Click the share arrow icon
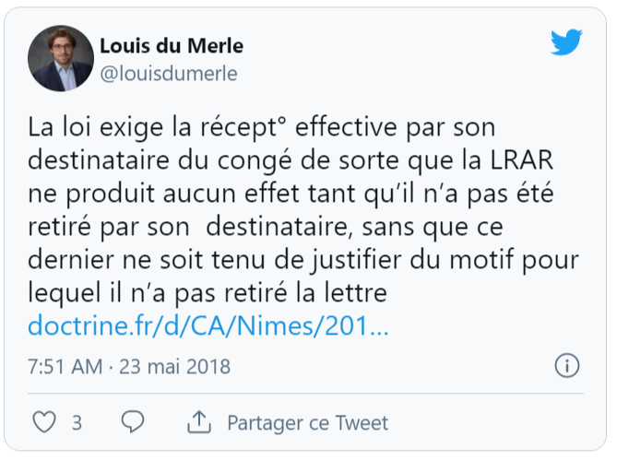The width and height of the screenshot is (617, 460). pos(199,422)
